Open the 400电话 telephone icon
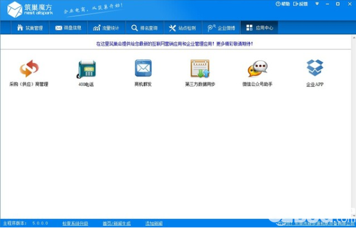Viewport: 356px width, 228px height. 86,69
